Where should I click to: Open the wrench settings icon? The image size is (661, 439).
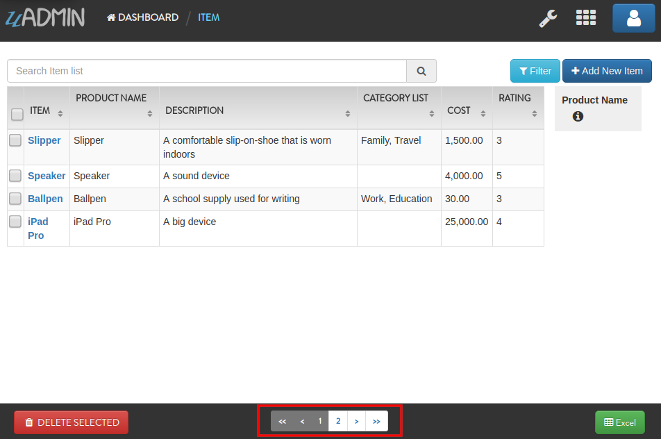[x=548, y=18]
